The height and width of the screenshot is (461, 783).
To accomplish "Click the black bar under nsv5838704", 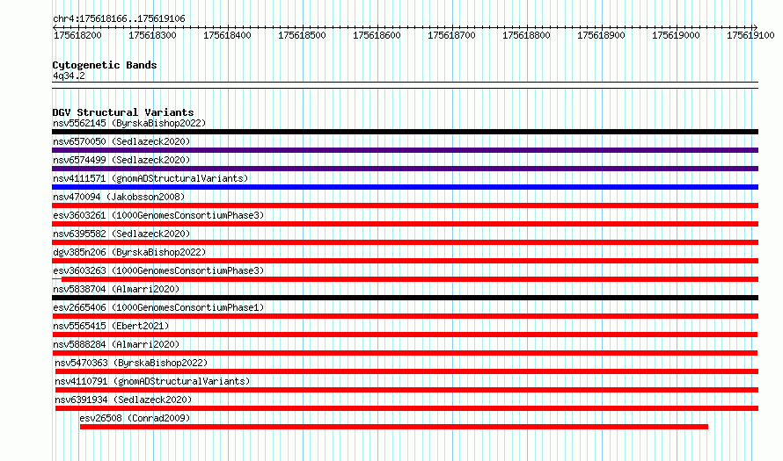I will click(x=405, y=298).
